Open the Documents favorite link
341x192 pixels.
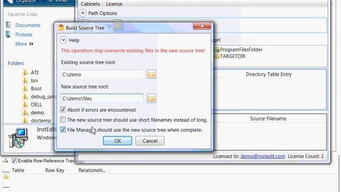pos(28,25)
